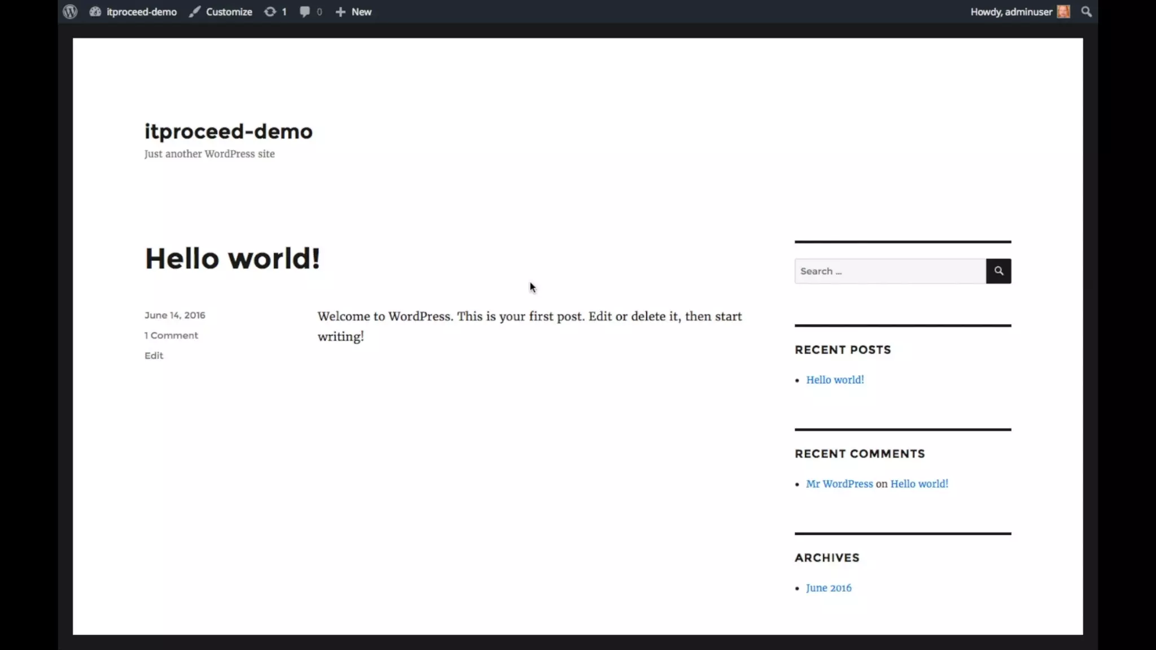The image size is (1156, 650).
Task: Click the WordPress logo icon
Action: [70, 11]
